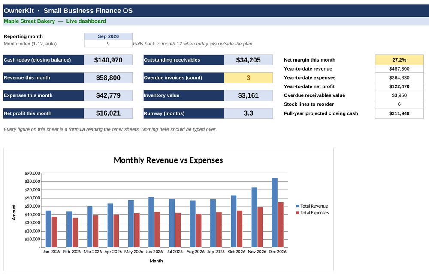
Task: Select the Jun 2026 red expenses bar
Action: tap(157, 230)
